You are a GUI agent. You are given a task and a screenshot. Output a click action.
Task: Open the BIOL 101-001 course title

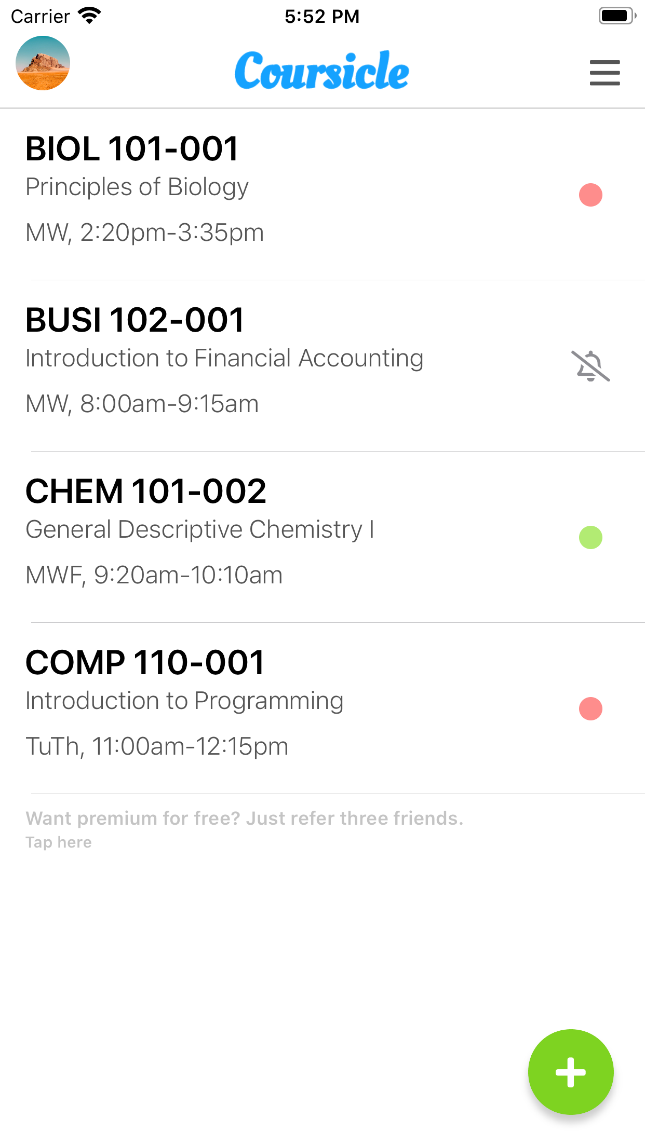132,149
